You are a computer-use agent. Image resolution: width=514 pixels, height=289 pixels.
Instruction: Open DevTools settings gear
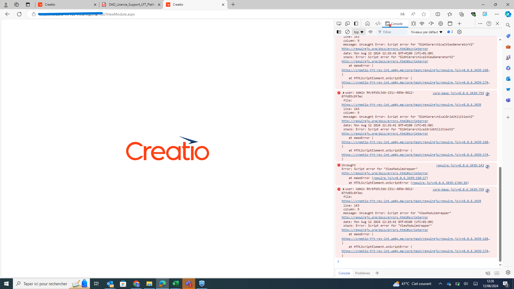coord(459,32)
